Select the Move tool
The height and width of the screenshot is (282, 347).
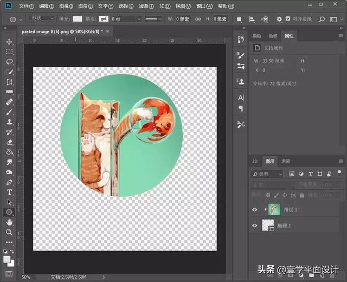click(9, 42)
